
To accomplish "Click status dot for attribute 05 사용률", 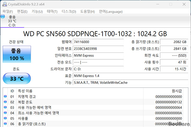I will (5, 118).
